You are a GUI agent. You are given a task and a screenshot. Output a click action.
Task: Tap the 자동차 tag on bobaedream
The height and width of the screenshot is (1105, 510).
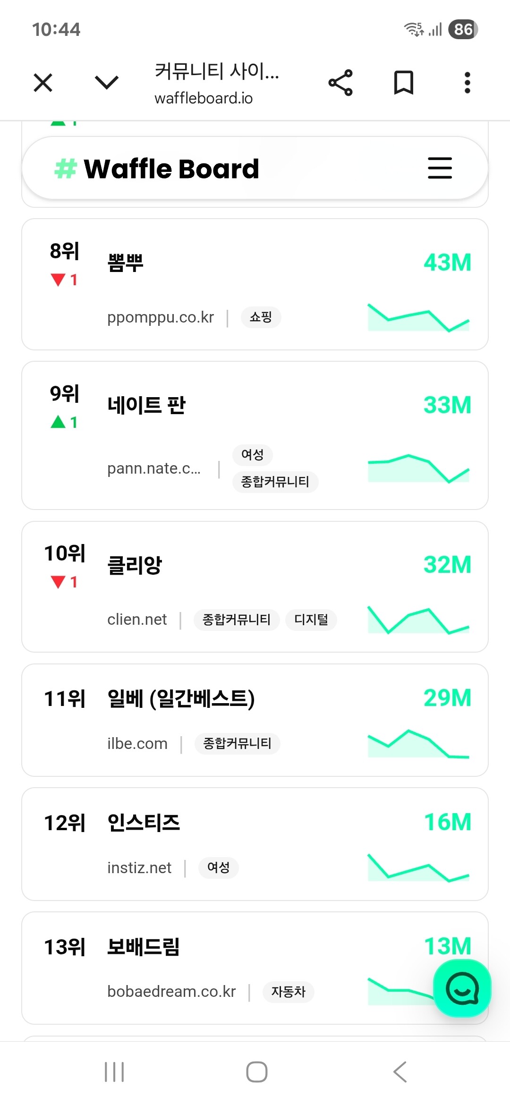tap(288, 992)
